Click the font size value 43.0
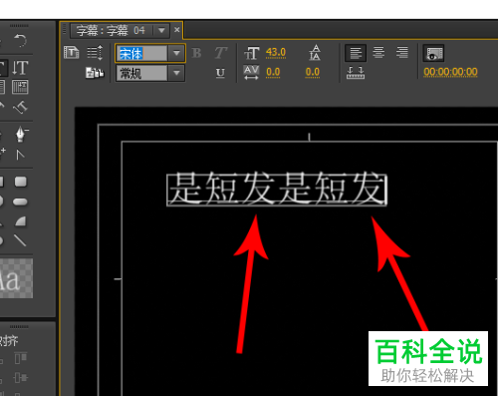 click(x=276, y=53)
